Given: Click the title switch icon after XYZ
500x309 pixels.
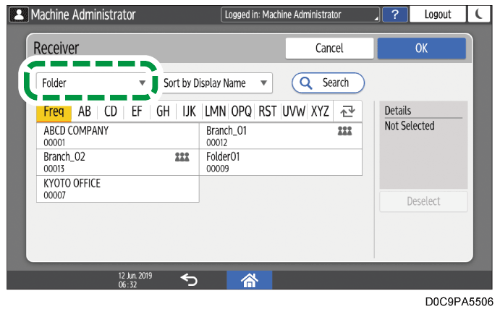Looking at the screenshot, I should tap(347, 111).
